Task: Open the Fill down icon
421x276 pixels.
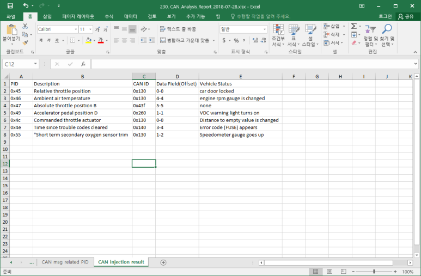Action: (354, 34)
